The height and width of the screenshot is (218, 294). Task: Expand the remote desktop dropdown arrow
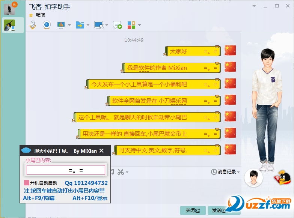coord(107,25)
